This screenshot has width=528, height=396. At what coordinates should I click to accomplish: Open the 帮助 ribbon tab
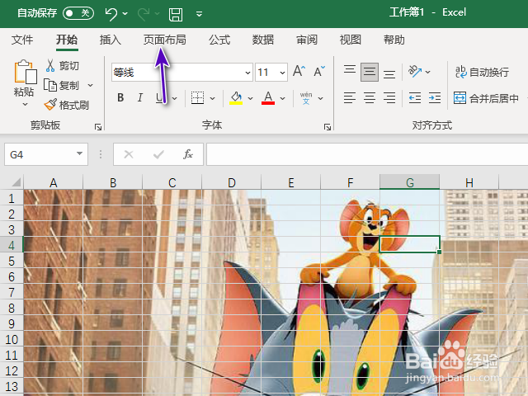pos(394,40)
